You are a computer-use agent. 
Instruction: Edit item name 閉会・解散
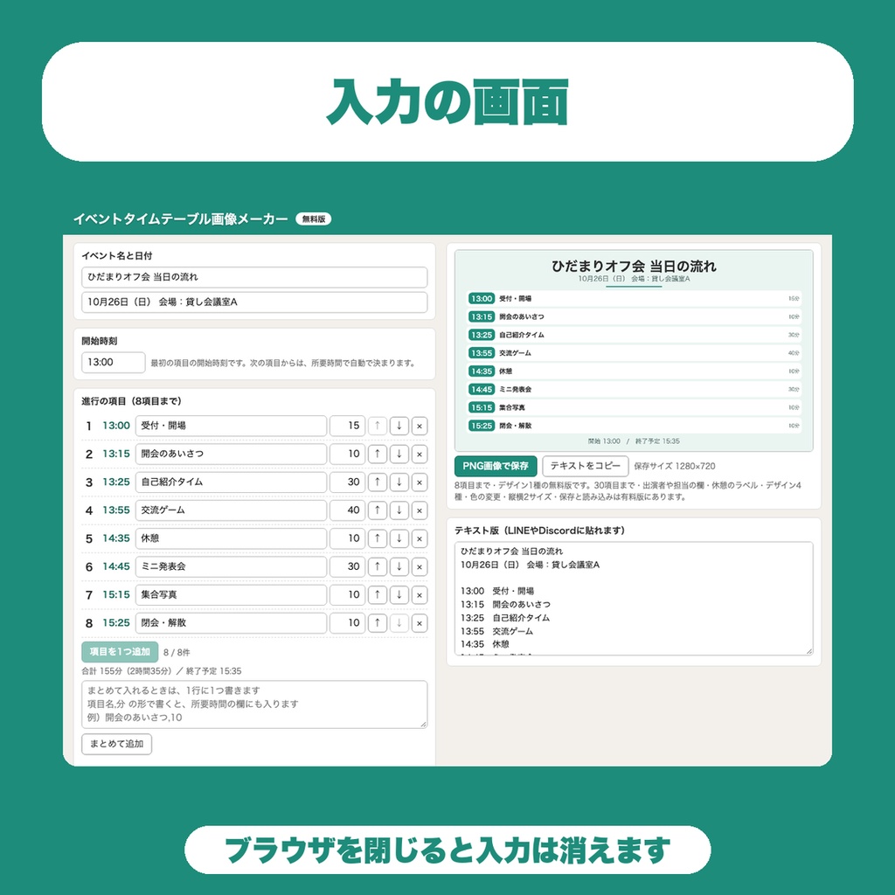click(231, 622)
